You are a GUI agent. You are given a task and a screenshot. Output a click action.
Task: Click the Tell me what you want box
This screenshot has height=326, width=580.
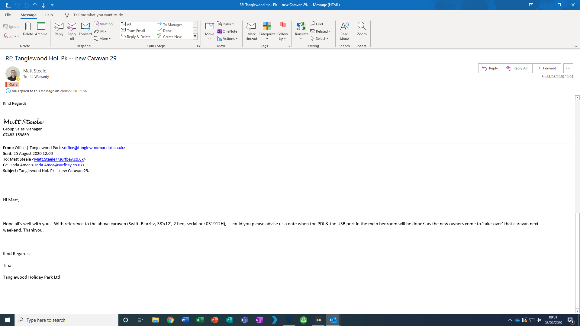pos(98,15)
